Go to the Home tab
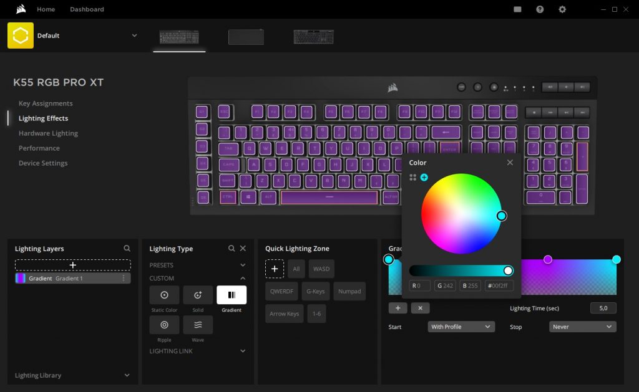 click(x=46, y=9)
